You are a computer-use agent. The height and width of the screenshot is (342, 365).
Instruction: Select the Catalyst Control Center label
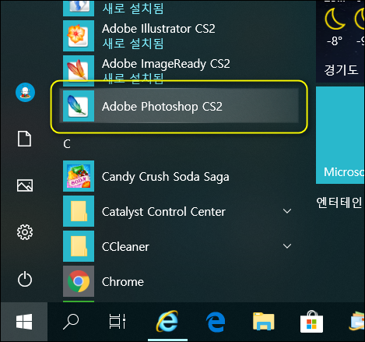(163, 212)
